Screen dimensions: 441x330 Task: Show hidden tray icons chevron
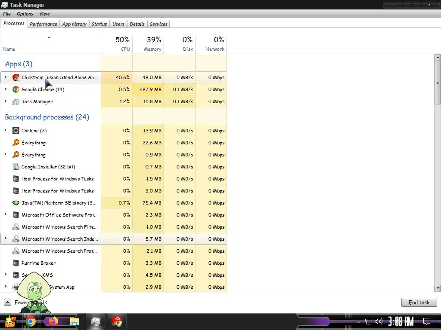[358, 321]
